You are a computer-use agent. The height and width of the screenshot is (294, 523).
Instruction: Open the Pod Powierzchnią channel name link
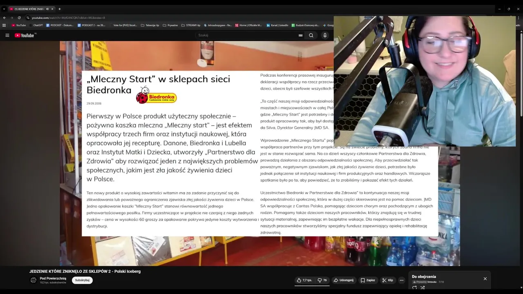click(53, 278)
